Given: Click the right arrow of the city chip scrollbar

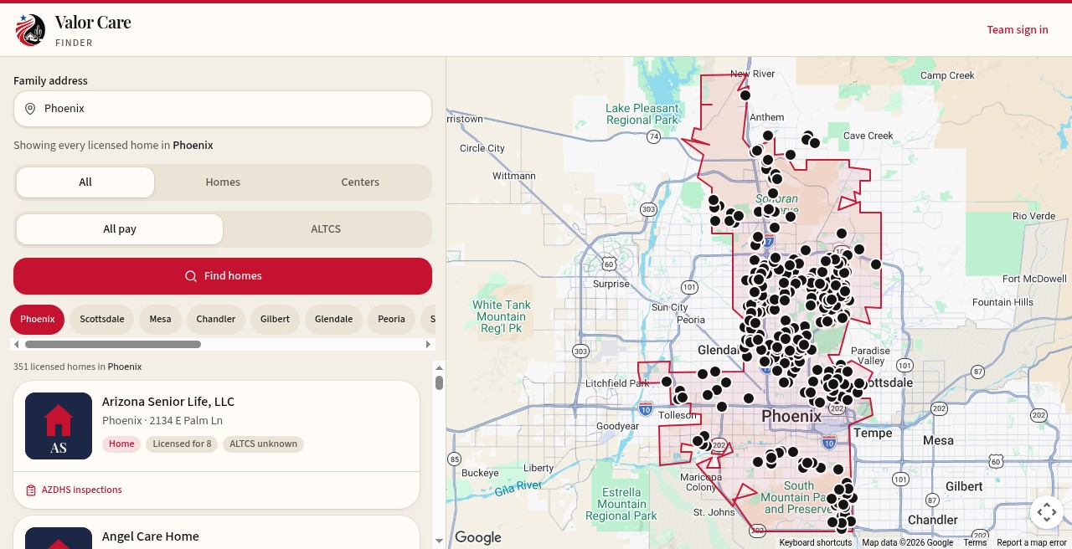Looking at the screenshot, I should (429, 344).
